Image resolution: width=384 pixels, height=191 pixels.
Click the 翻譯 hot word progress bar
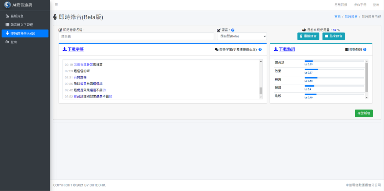coord(334,86)
